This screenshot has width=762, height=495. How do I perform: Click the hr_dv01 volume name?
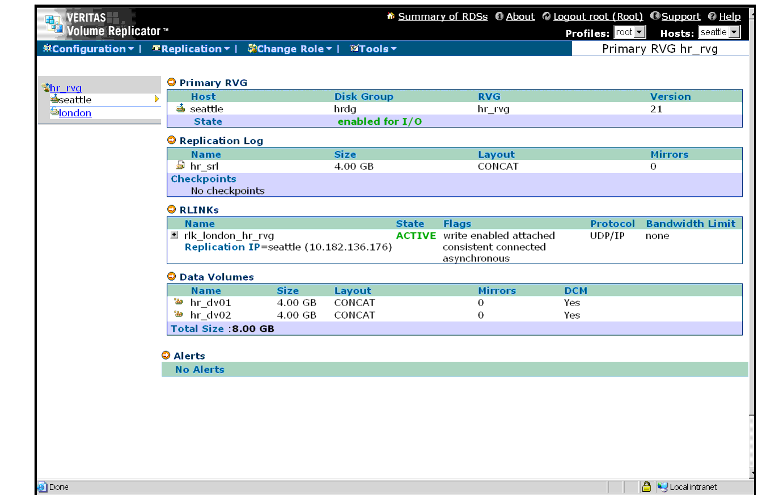211,302
